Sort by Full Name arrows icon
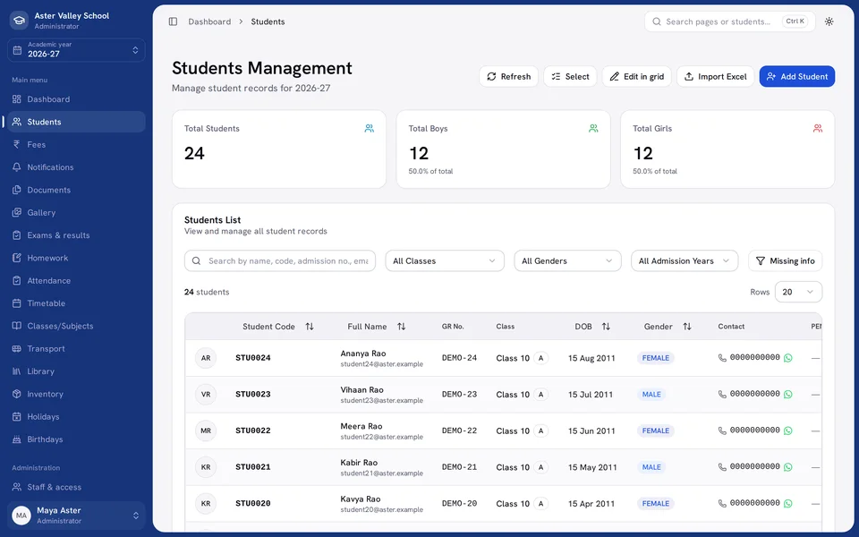Image resolution: width=859 pixels, height=537 pixels. point(402,327)
